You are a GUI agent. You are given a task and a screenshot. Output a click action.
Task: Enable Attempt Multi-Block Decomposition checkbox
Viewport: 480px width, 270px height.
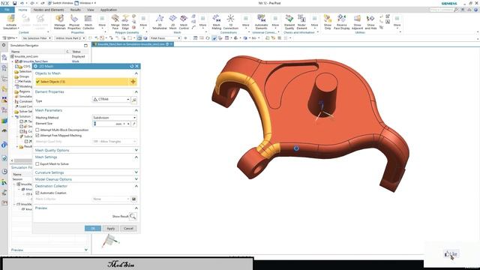click(37, 130)
